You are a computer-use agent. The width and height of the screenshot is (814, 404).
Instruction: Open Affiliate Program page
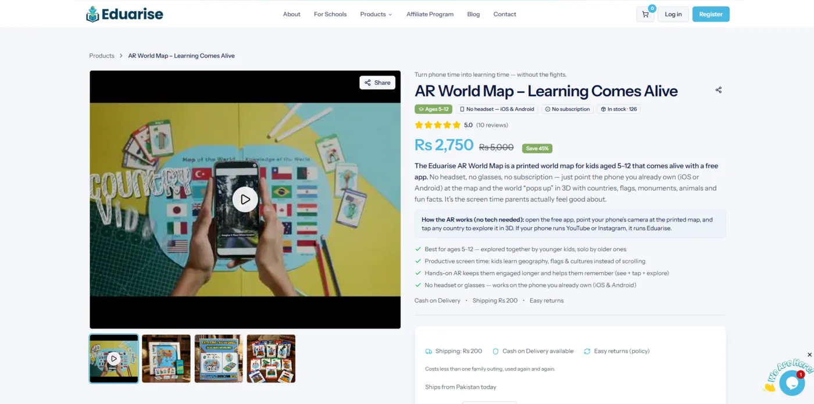coord(430,15)
